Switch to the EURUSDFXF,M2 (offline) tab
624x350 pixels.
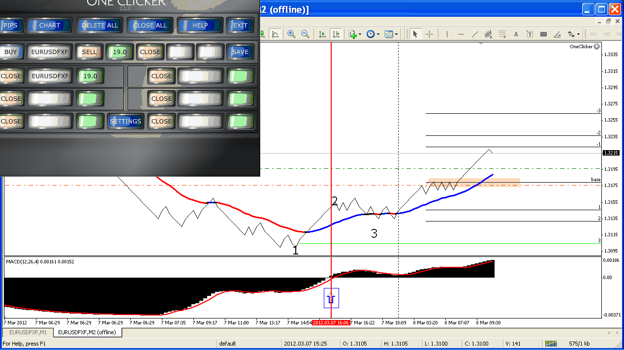coord(87,332)
